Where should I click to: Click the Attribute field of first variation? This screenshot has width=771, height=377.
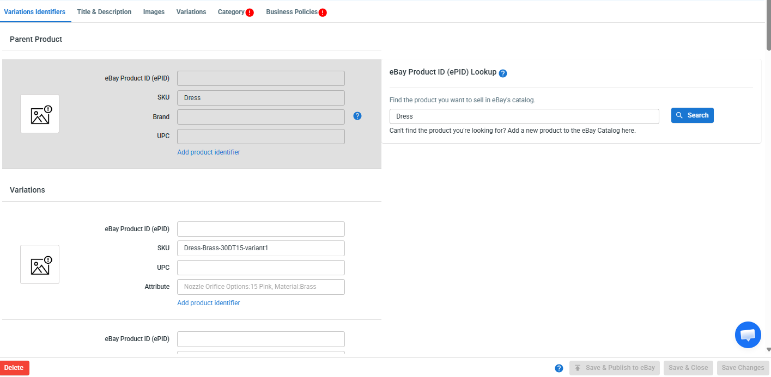(261, 287)
